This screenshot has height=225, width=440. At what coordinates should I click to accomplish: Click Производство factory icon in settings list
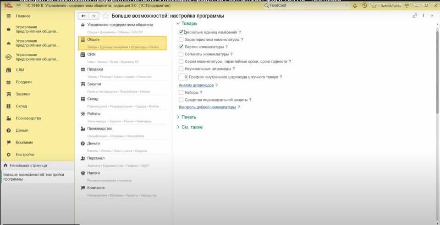[x=83, y=129]
